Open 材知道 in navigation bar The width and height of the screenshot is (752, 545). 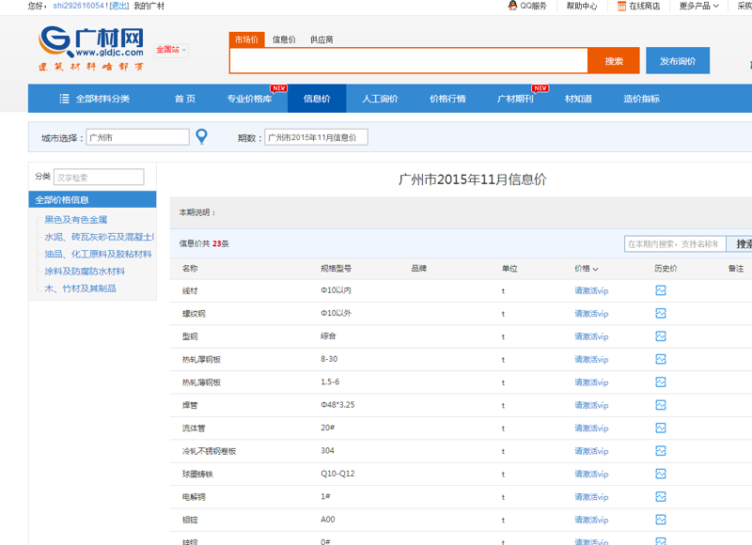[578, 99]
